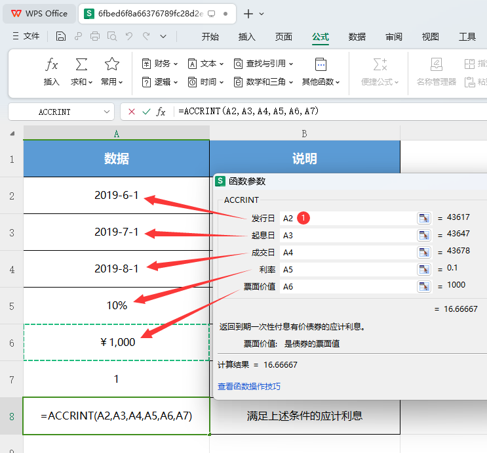Switch to the 数据 ribbon tab
Screen dimensions: 487x453
point(357,37)
